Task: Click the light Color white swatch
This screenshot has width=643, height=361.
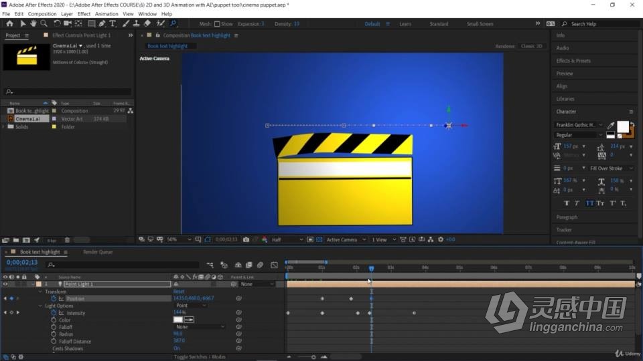Action: [178, 320]
